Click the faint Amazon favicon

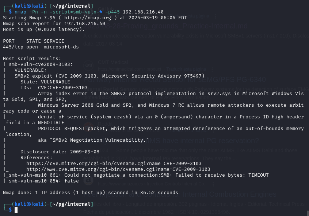tap(88, 180)
